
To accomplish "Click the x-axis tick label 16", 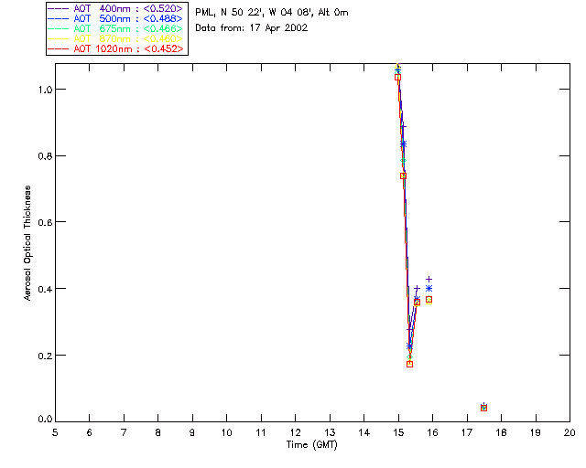I will tap(433, 432).
